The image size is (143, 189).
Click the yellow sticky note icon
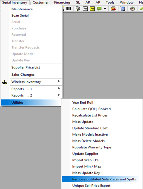coord(92,9)
